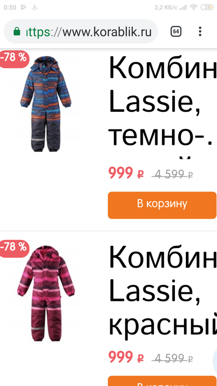Tap the Wi-Fi icon in the status bar

(194, 7)
